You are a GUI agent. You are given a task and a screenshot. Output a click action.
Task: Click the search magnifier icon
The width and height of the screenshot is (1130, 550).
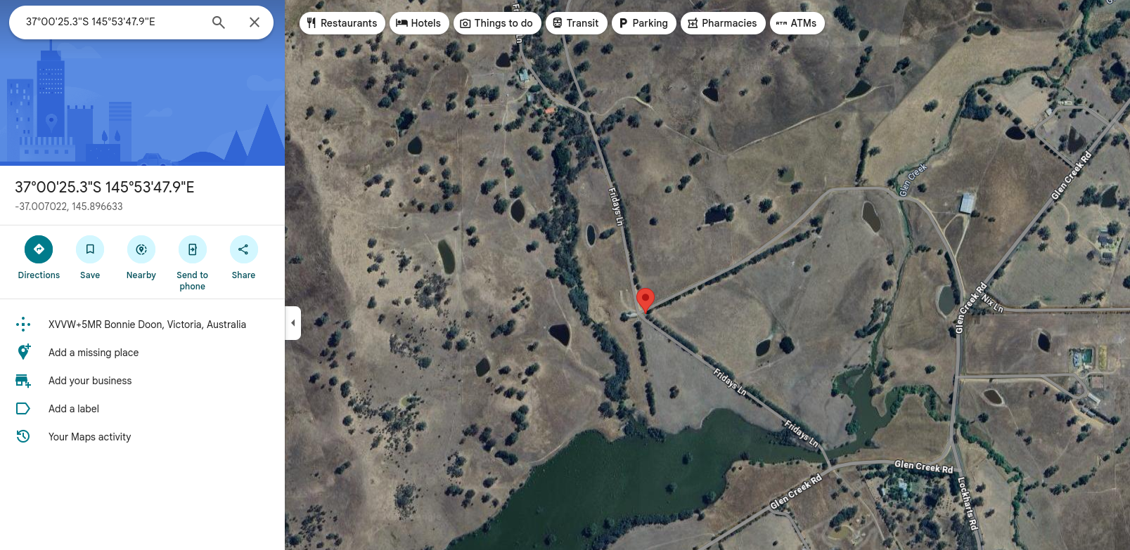[x=219, y=22]
